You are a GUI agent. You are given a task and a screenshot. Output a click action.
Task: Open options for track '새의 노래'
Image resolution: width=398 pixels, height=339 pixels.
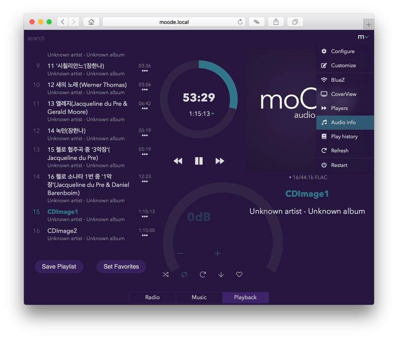(x=144, y=90)
